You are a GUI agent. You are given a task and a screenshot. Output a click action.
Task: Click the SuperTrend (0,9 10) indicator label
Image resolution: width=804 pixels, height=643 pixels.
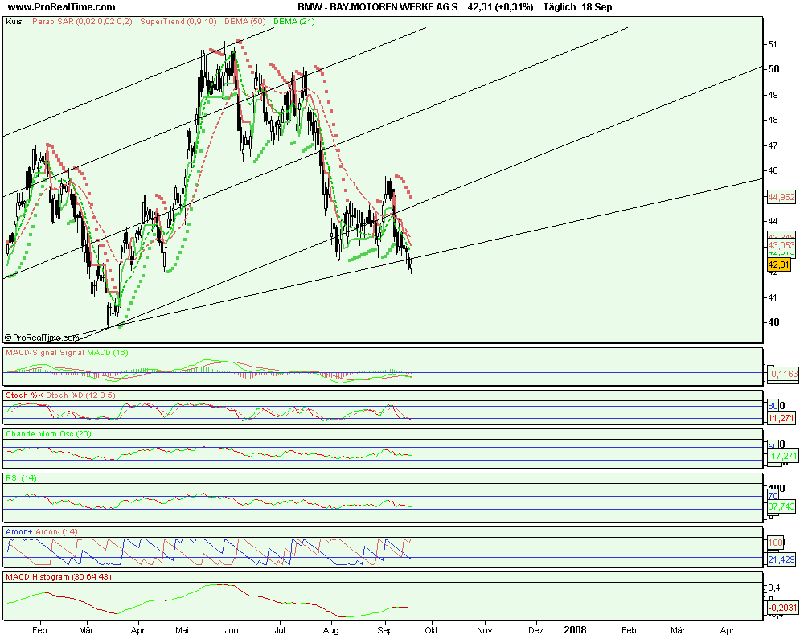click(x=178, y=22)
